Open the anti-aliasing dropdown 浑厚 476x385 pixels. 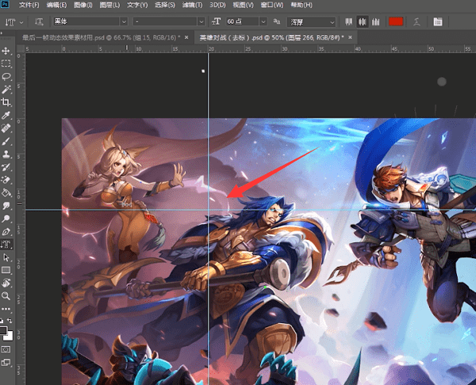coord(331,21)
